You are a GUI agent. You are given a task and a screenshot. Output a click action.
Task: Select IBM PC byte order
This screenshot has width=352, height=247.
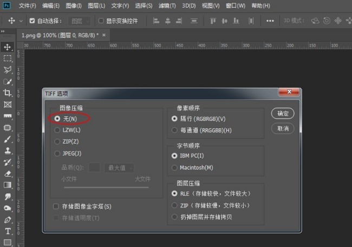pos(174,156)
